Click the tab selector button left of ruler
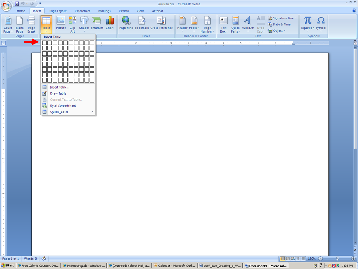Image resolution: width=358 pixels, height=269 pixels. [x=4, y=43]
